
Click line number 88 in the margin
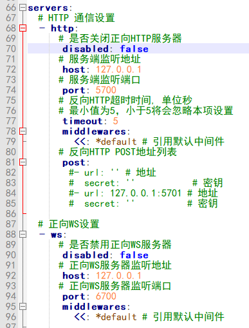click(11, 235)
